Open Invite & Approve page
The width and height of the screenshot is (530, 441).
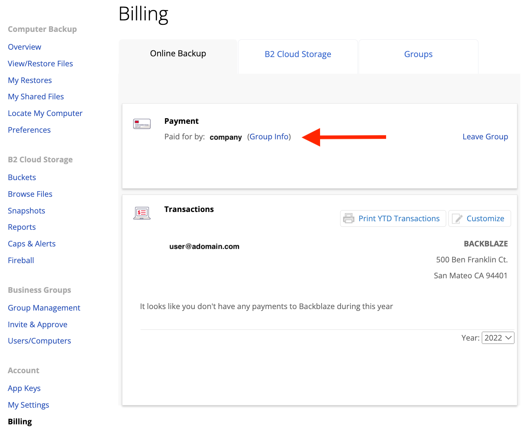coord(37,325)
